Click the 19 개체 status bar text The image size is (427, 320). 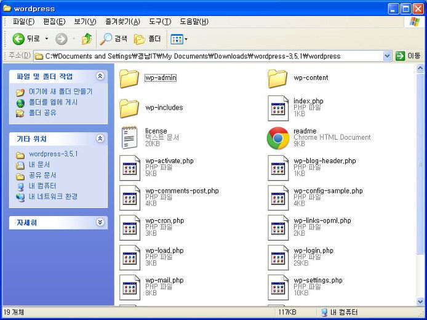coord(14,312)
